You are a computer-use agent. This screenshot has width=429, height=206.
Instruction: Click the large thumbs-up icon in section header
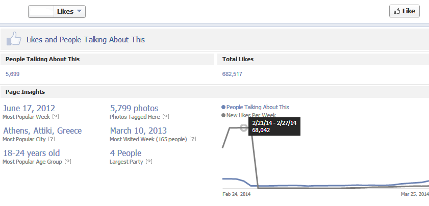pos(14,39)
